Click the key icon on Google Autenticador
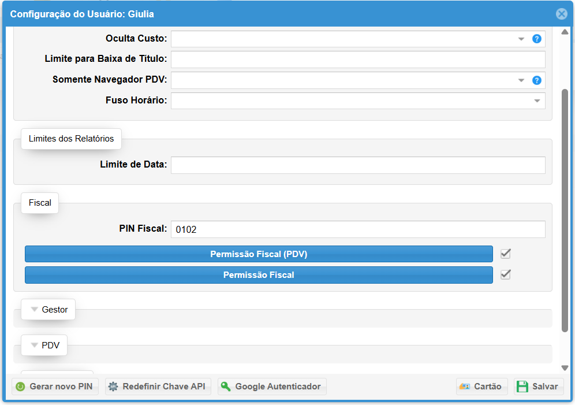The image size is (575, 405). pos(226,387)
